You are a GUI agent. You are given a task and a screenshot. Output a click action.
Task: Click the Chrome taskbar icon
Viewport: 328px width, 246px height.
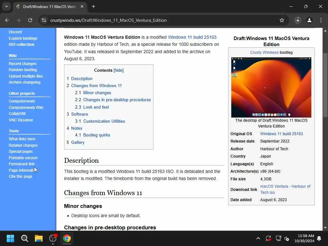pyautogui.click(x=67, y=238)
